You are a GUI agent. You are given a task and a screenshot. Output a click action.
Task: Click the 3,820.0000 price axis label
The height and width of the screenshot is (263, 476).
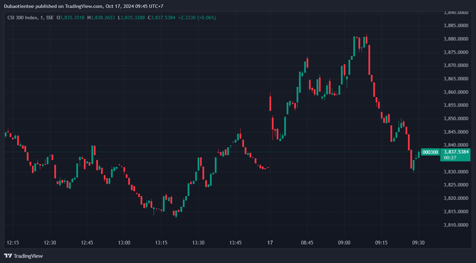[456, 198]
